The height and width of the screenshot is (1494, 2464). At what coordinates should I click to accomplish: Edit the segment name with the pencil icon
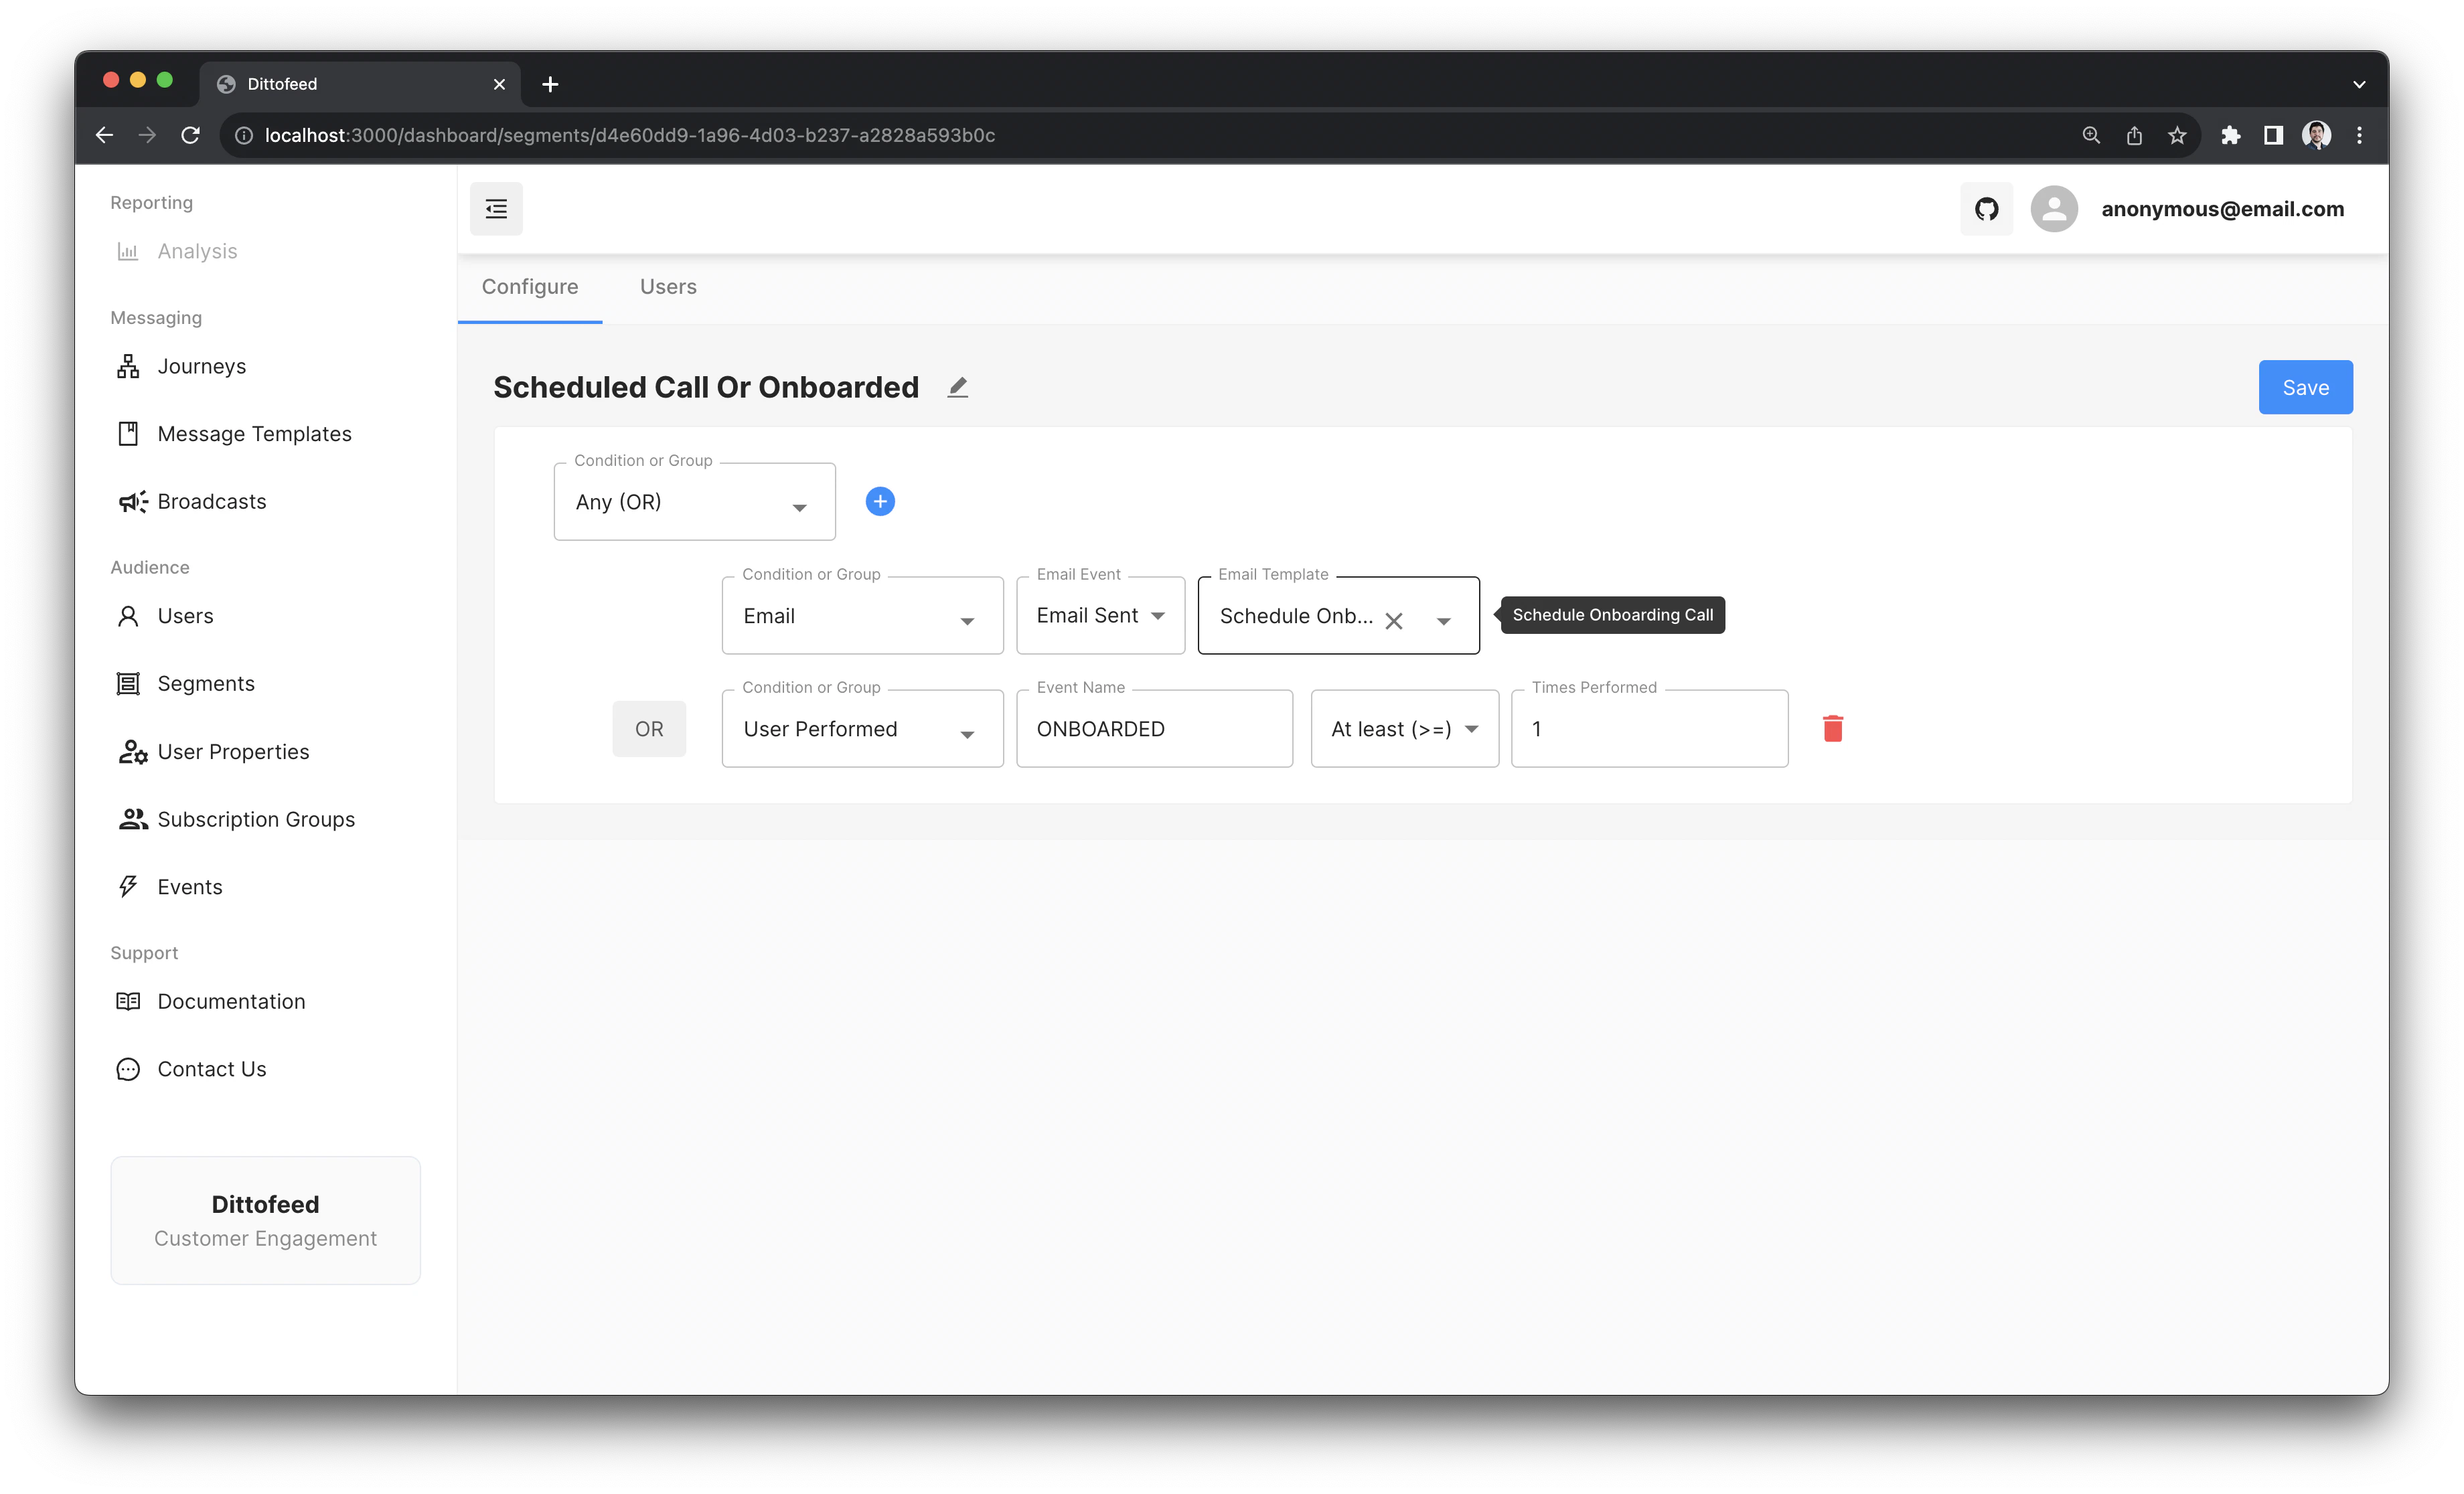coord(957,387)
